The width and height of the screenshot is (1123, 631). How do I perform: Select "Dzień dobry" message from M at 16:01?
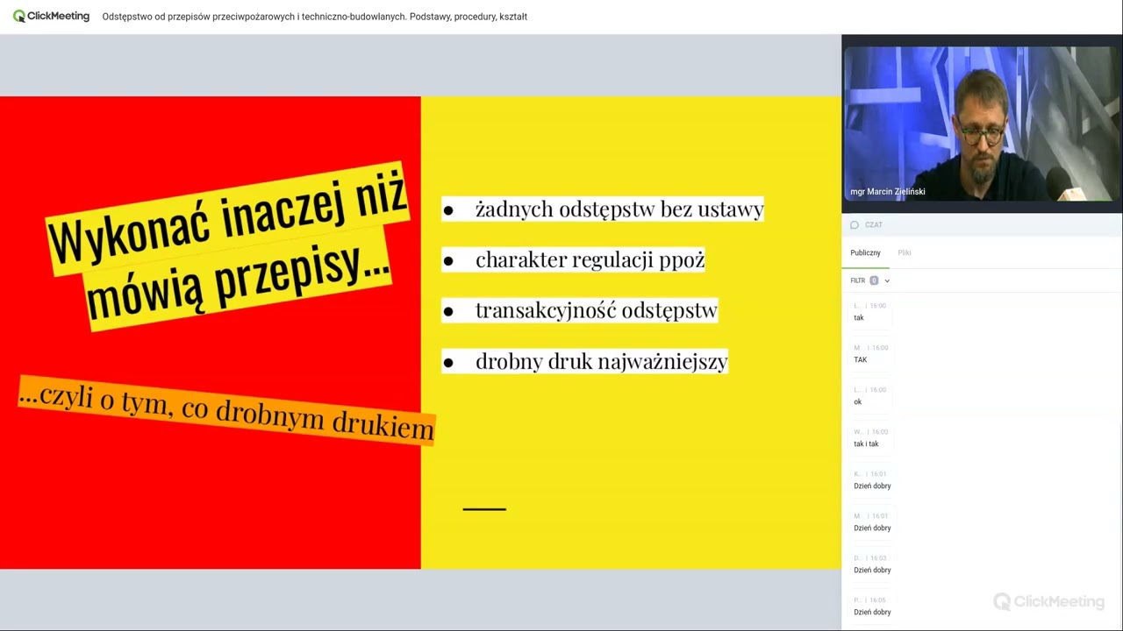(x=872, y=528)
